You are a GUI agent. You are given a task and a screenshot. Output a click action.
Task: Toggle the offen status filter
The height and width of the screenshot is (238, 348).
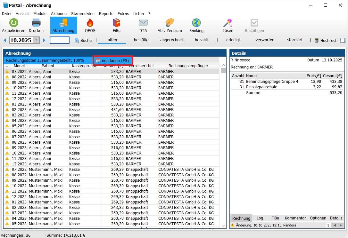tap(112, 40)
